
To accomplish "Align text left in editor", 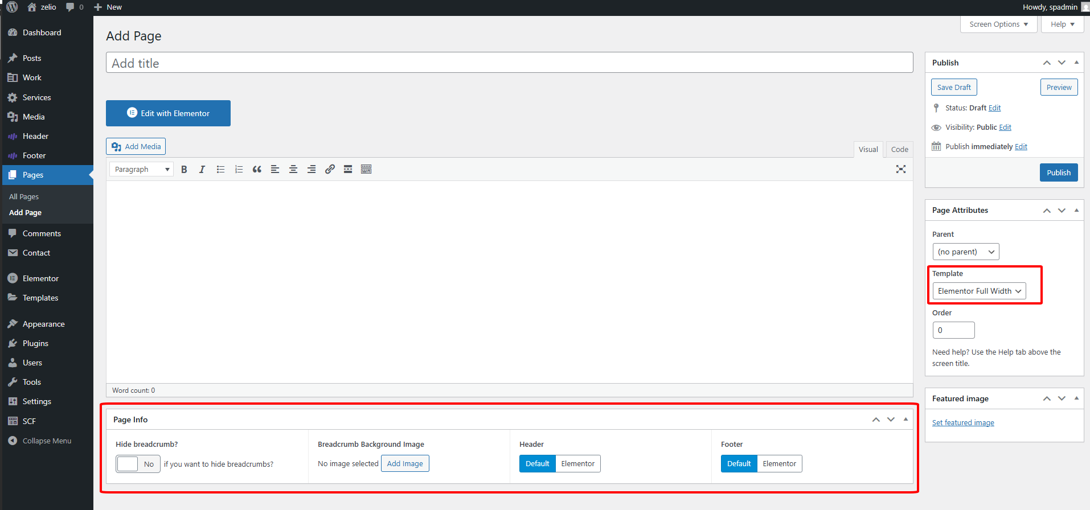I will pos(275,169).
